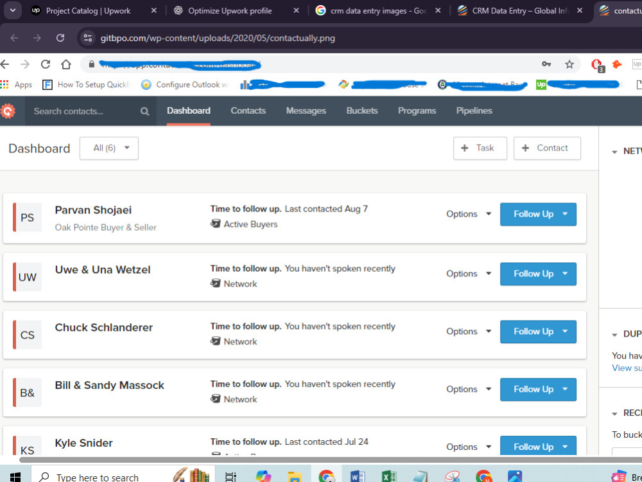Go back in the outer browser
This screenshot has height=482, width=642.
[x=14, y=38]
